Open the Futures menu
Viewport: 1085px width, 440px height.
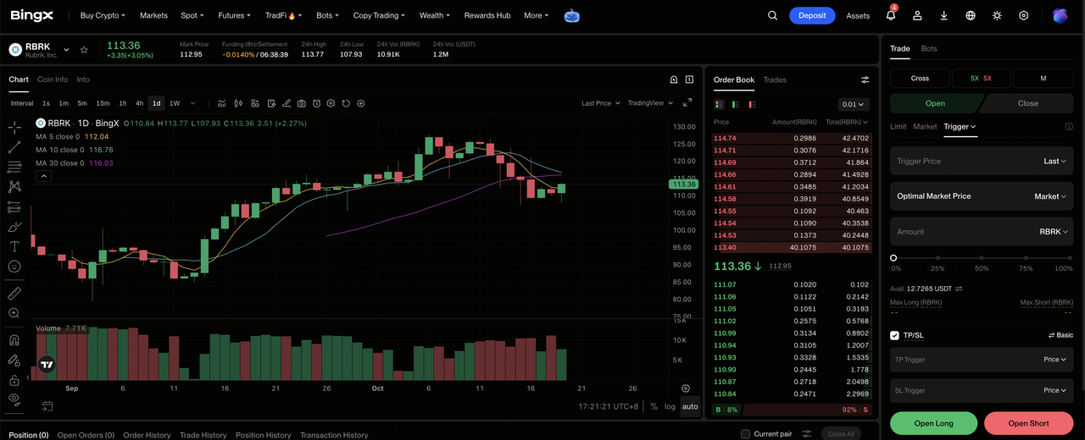click(x=234, y=15)
